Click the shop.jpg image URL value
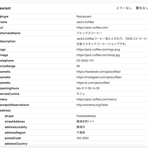The width and height of the screenshot is (148, 148). pyautogui.click(x=98, y=55)
